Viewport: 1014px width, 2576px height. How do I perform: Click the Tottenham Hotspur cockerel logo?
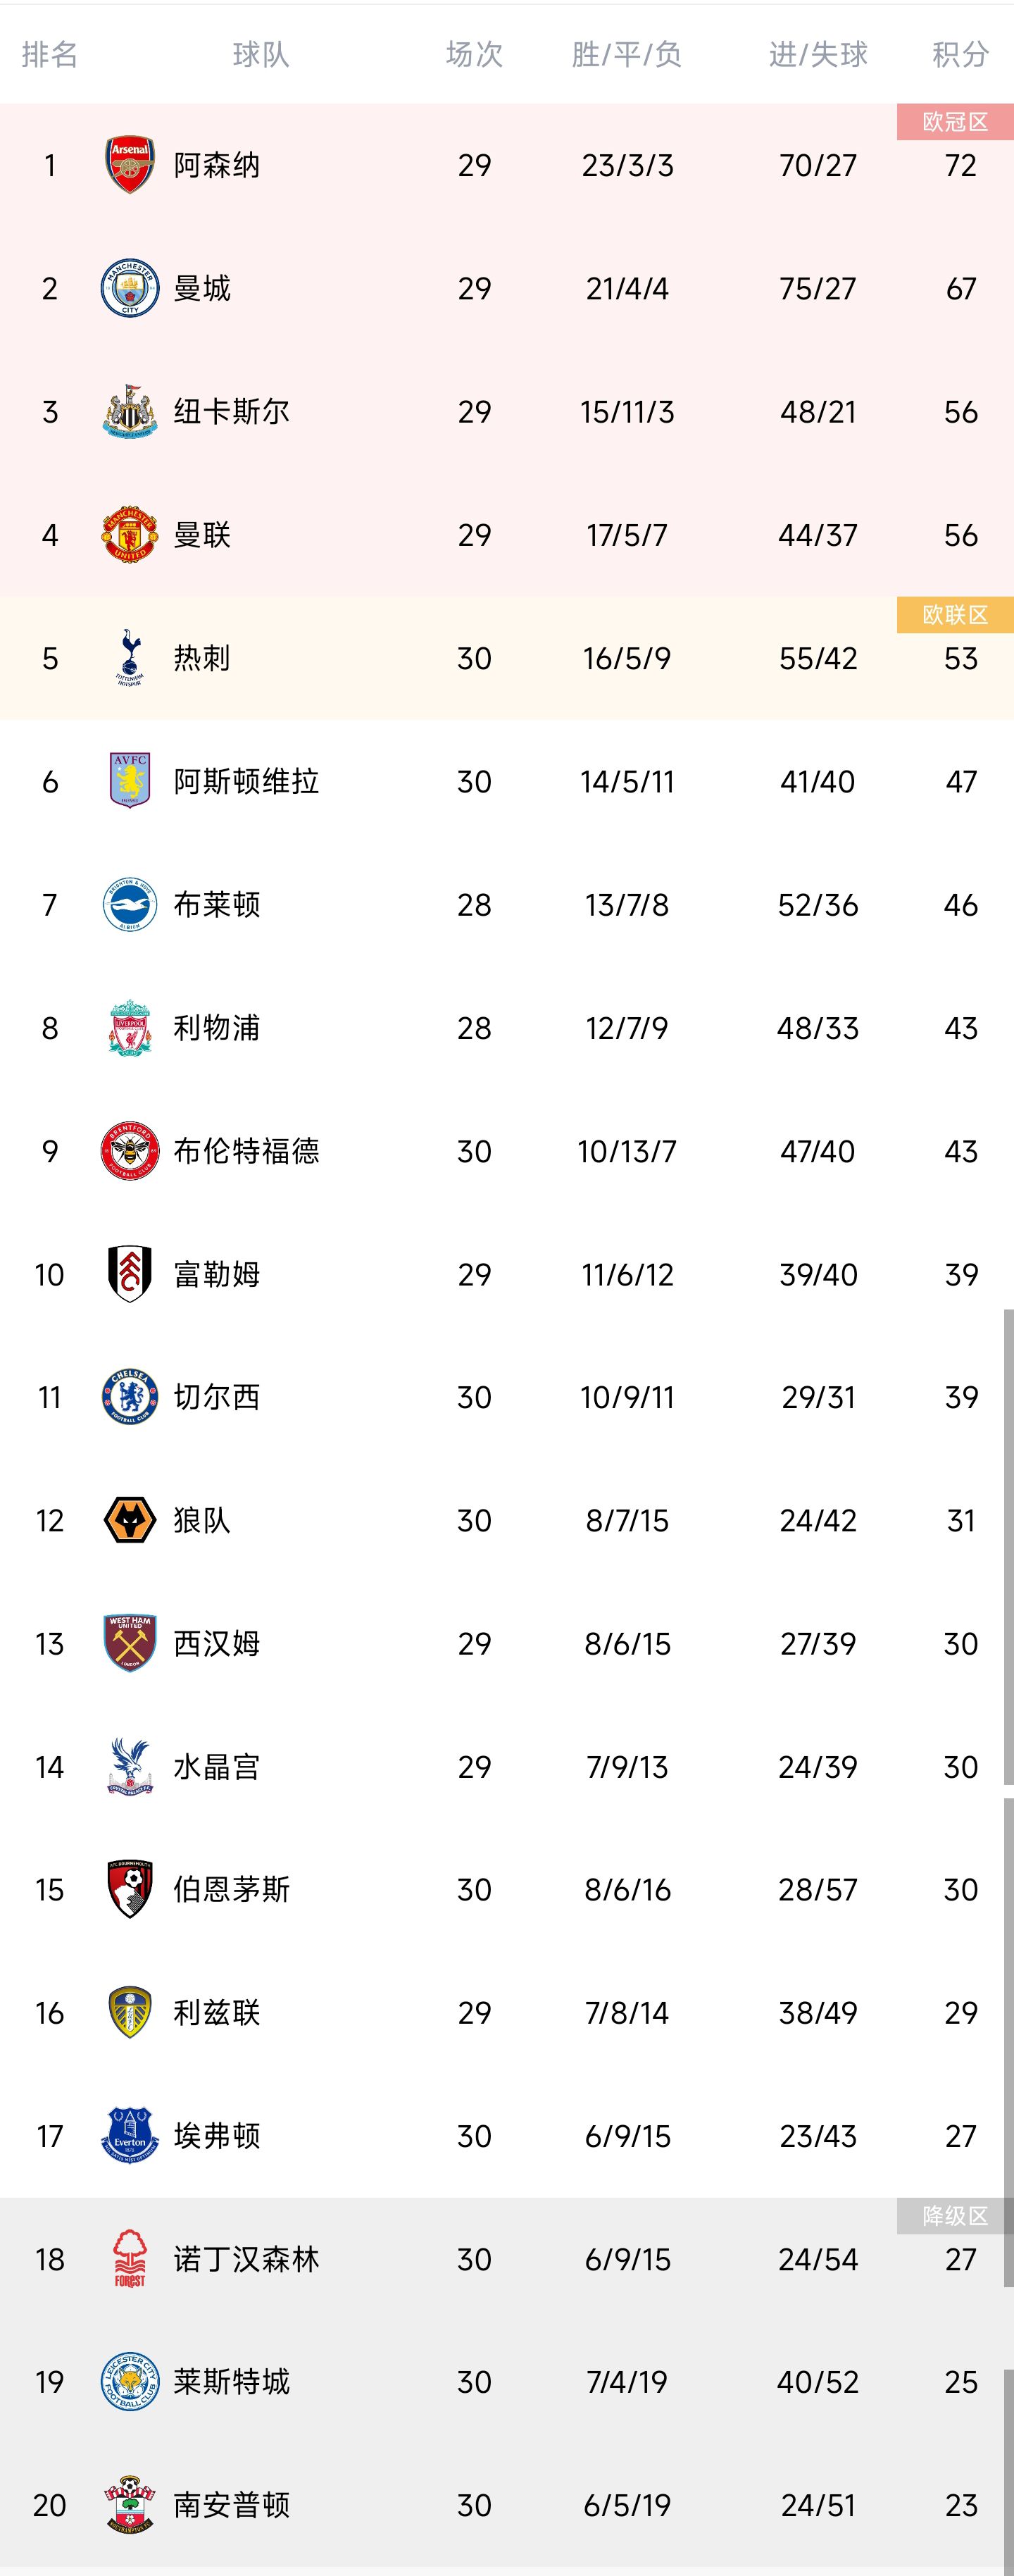click(130, 658)
